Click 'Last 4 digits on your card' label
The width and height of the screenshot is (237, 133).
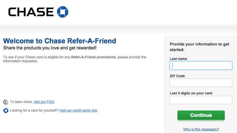191,93
